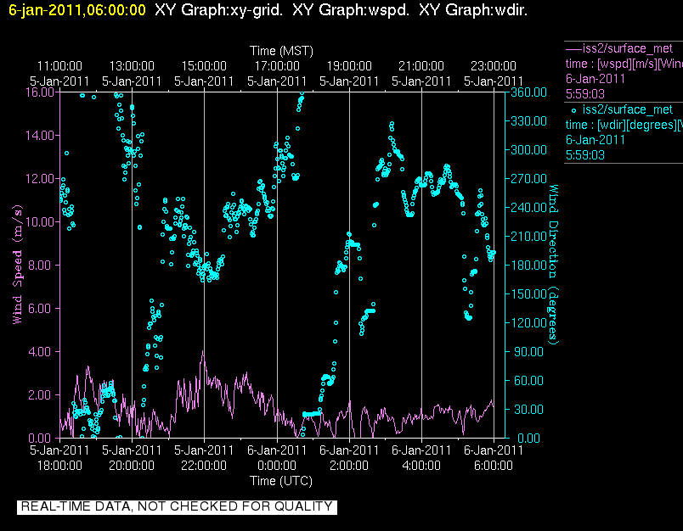This screenshot has height=531, width=683.
Task: Click the magenta line legend marker
Action: click(x=573, y=48)
